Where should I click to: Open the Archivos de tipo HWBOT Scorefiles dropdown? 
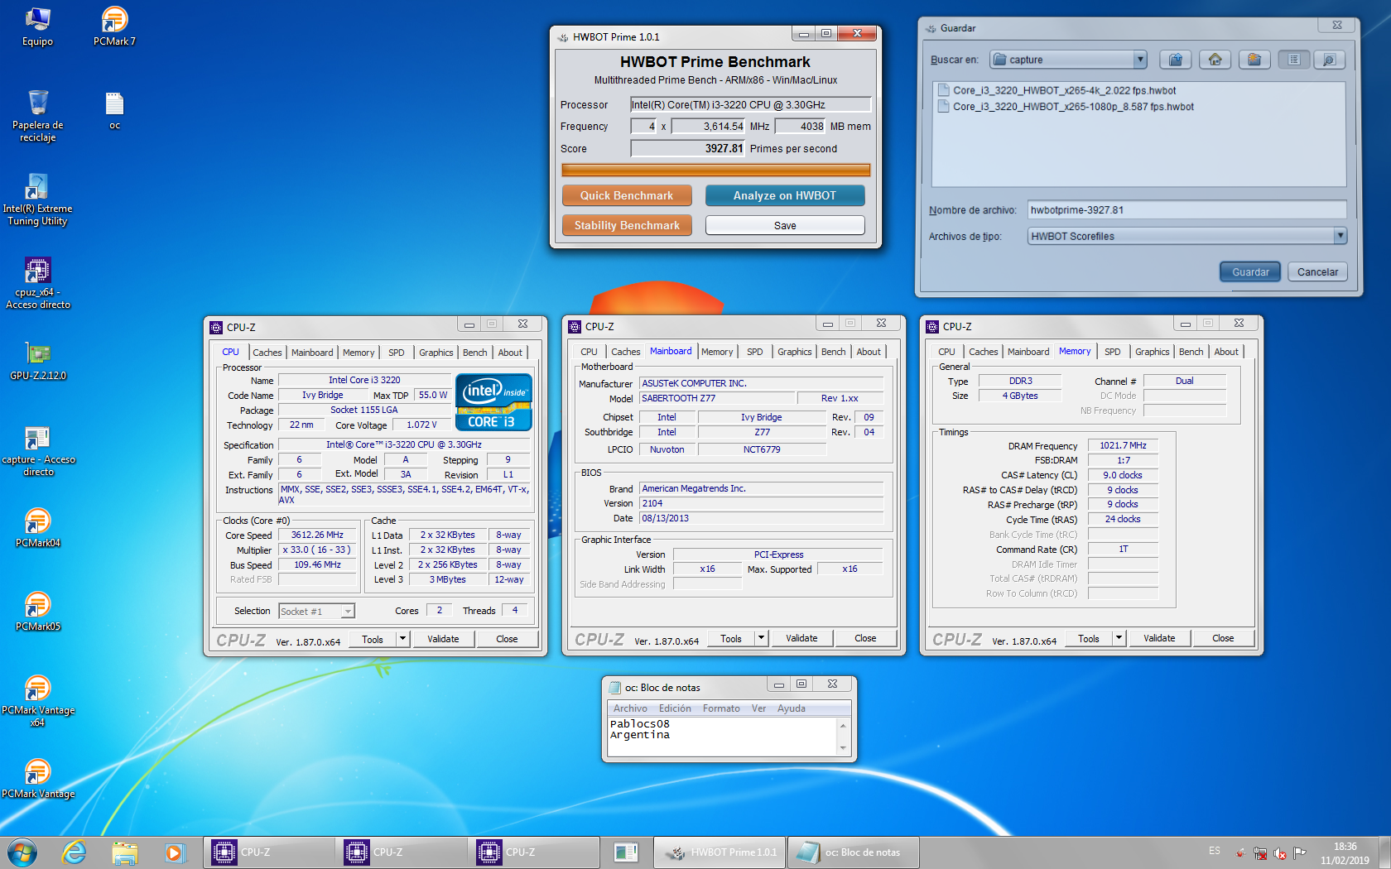(1340, 236)
